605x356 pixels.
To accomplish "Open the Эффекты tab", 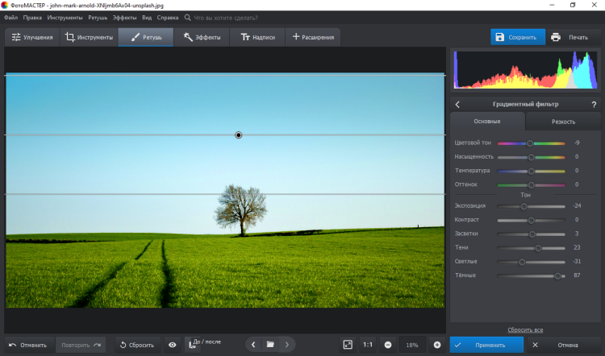I will click(x=201, y=37).
